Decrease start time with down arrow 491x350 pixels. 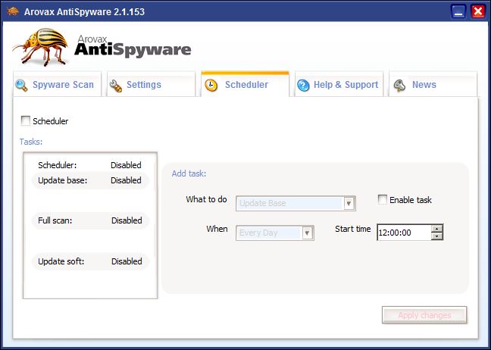tap(436, 236)
